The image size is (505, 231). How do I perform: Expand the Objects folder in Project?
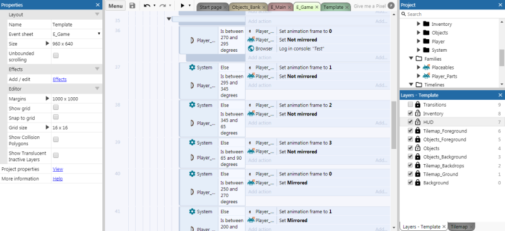[419, 33]
